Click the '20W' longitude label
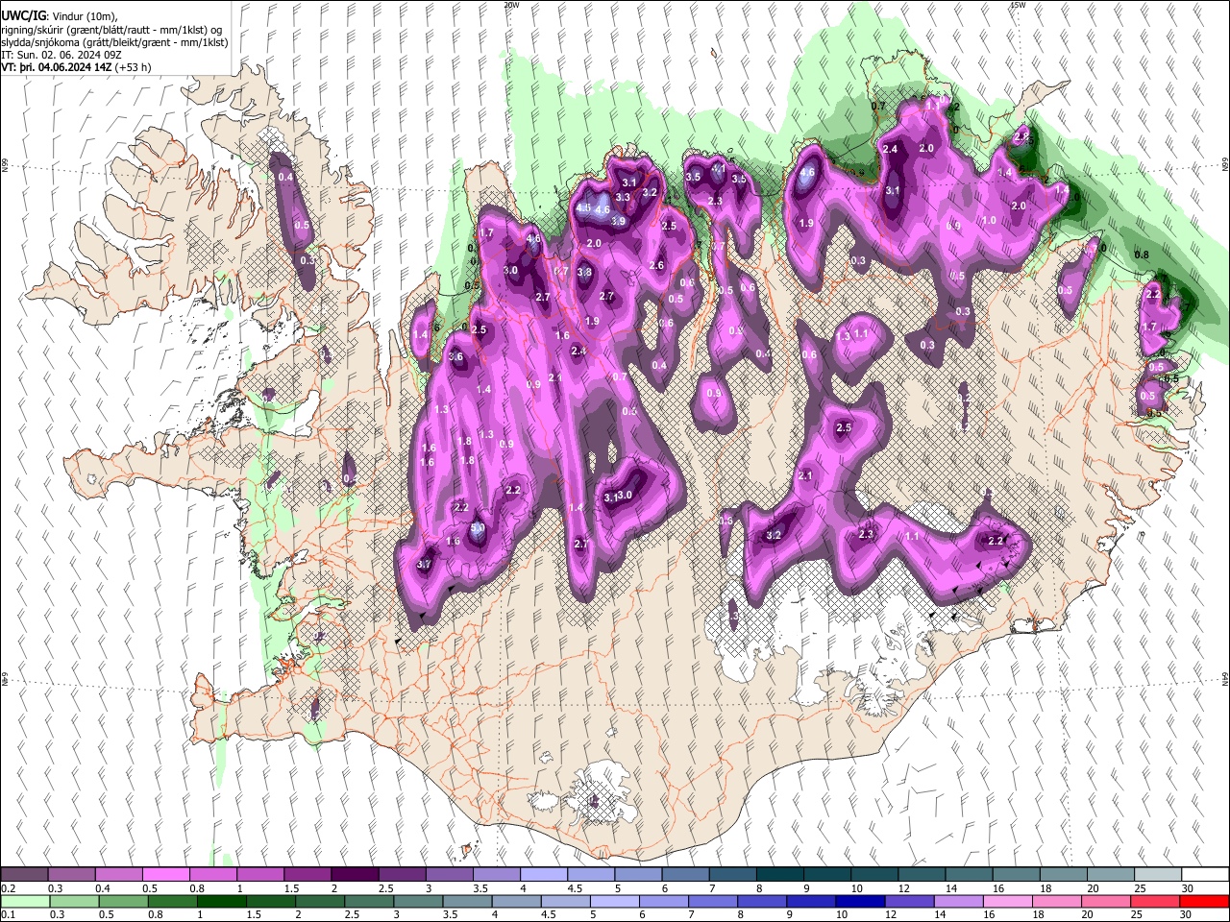This screenshot has height=922, width=1230. coord(512,5)
